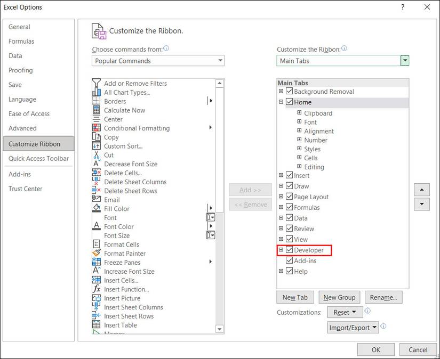Screen dimensions: 440x359
Task: Click the Delete Cells icon
Action: pos(96,173)
